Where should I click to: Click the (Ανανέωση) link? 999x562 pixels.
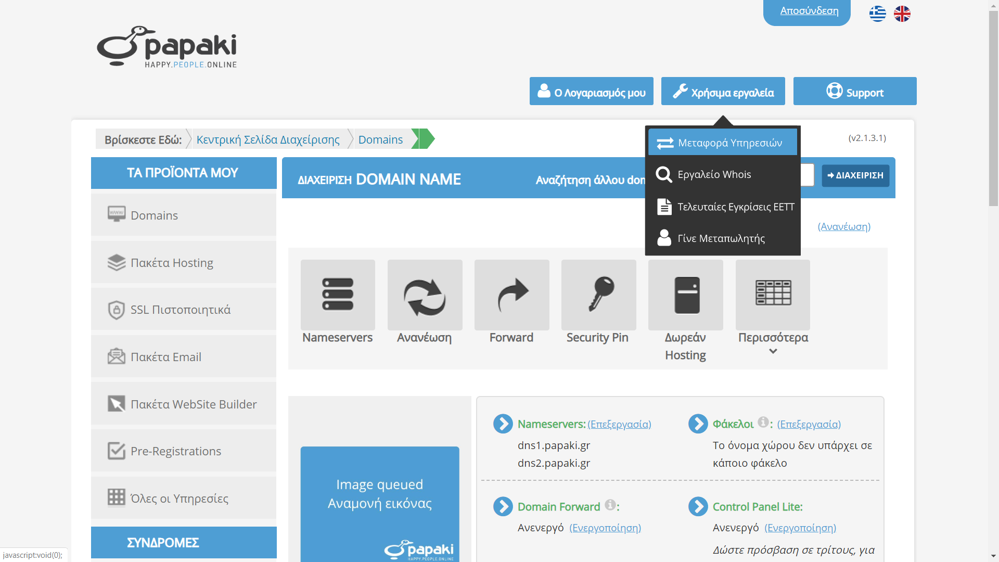click(844, 226)
